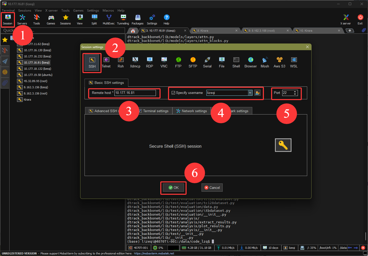This screenshot has height=256, width=368.
Task: Select the 45.32.89.95 (root) session
Action: (x=32, y=81)
